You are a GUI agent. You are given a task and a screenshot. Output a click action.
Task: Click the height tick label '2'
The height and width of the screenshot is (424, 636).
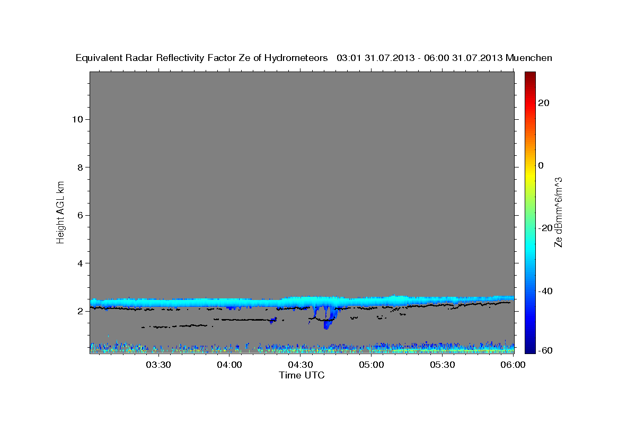pyautogui.click(x=81, y=311)
